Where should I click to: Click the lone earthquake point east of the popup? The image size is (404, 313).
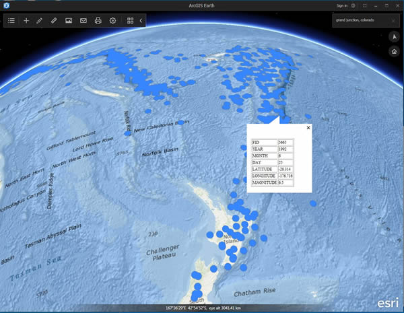coord(313,203)
